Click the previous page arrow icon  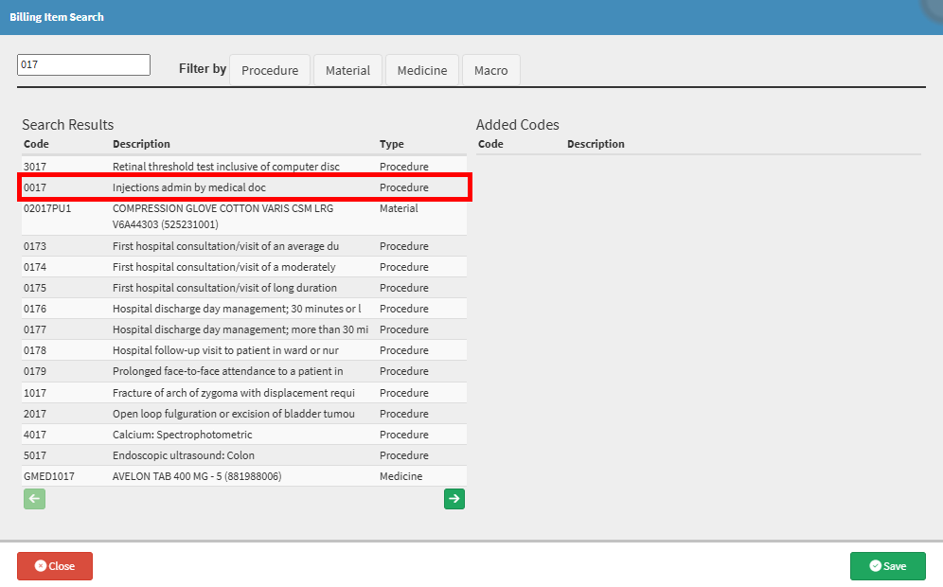[34, 499]
